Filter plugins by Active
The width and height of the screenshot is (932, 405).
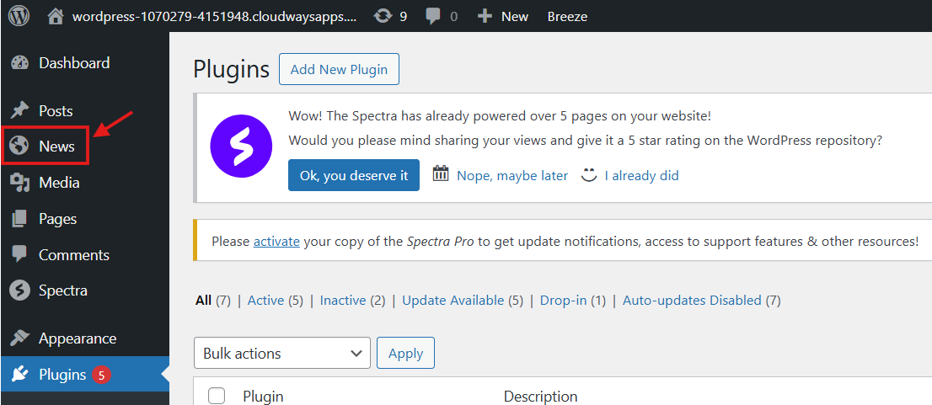coord(265,301)
